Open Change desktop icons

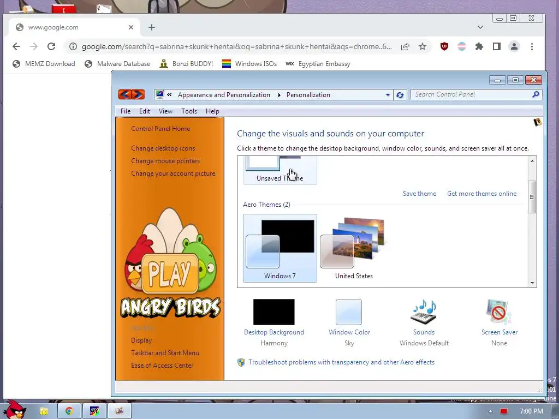(x=163, y=148)
